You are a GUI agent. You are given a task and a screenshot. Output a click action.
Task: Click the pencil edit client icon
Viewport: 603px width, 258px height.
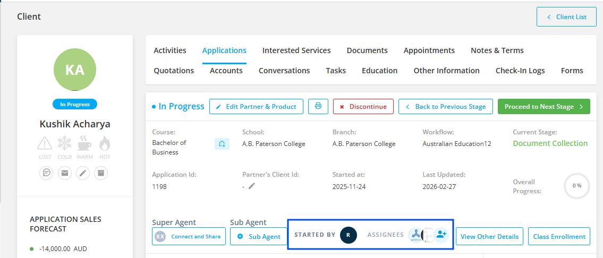83,173
